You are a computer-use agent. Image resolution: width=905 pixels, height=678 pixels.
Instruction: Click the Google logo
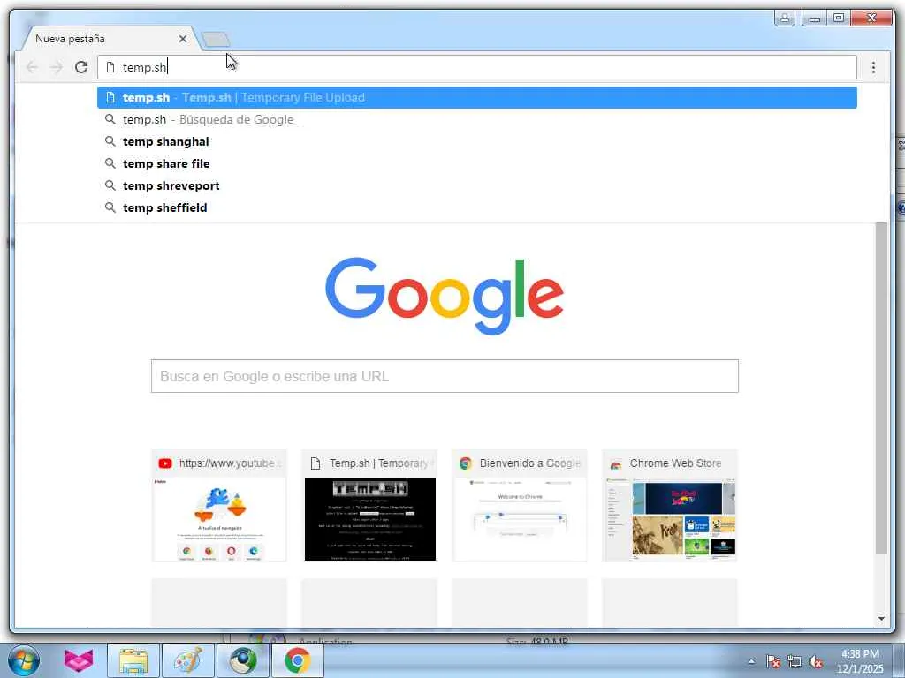click(445, 295)
